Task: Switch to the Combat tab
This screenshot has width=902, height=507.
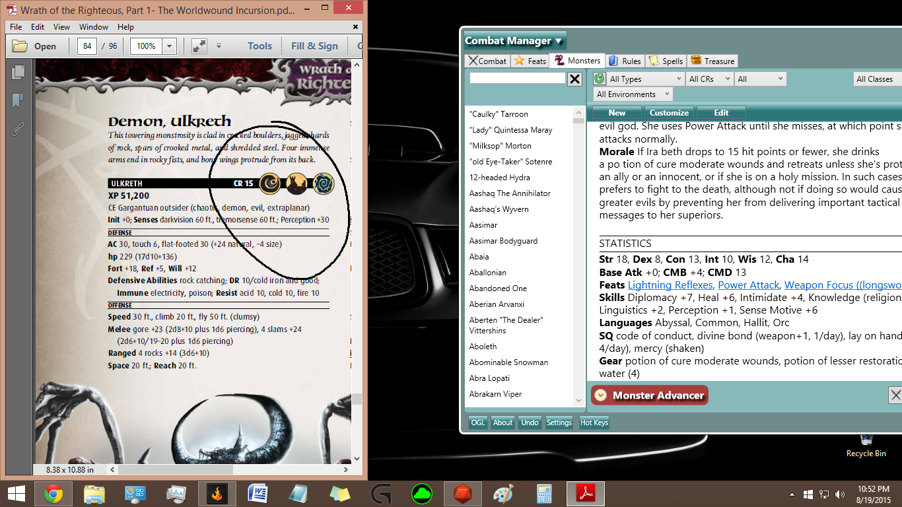Action: click(487, 61)
